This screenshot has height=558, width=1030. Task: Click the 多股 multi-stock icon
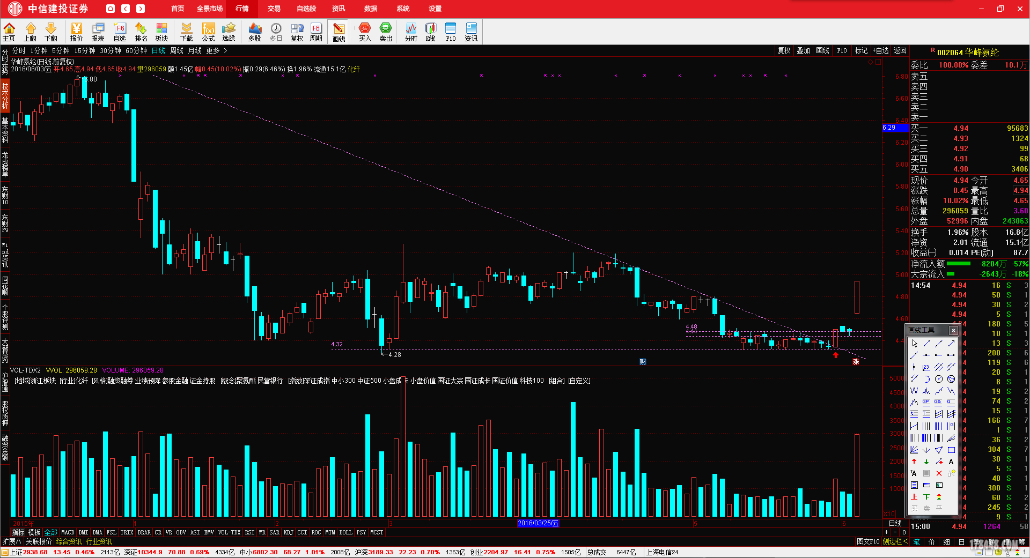click(x=255, y=32)
